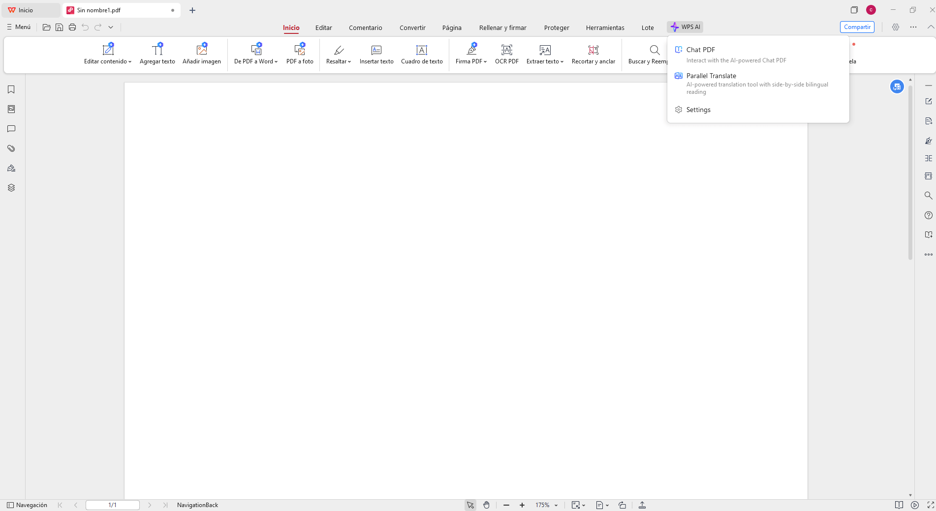Screen dimensions: 936x511
Task: Click the Añadir imagen icon
Action: point(201,50)
